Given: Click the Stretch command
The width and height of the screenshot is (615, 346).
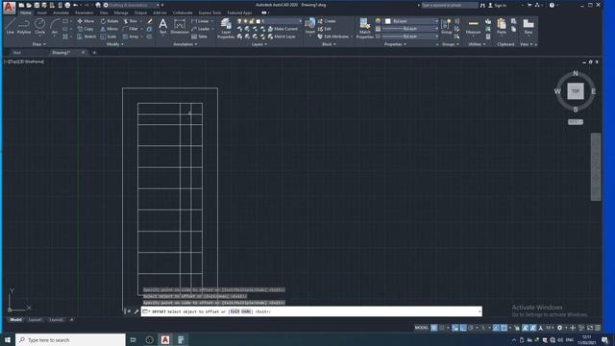Looking at the screenshot, I should point(86,37).
